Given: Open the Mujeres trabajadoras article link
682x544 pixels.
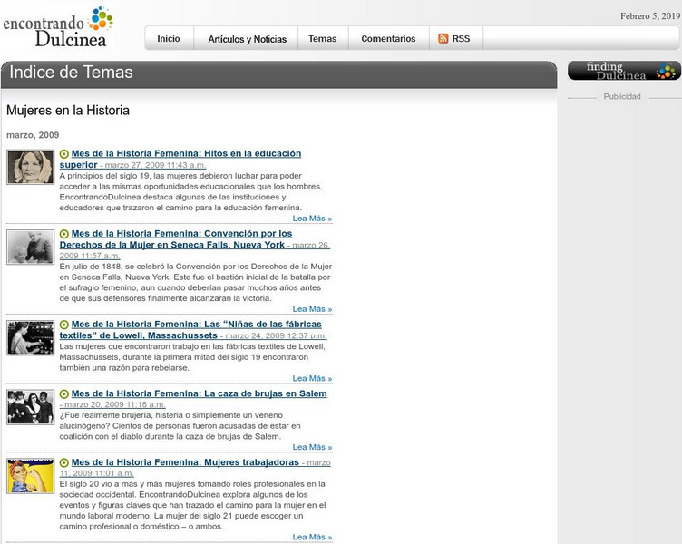Looking at the screenshot, I should (x=185, y=462).
